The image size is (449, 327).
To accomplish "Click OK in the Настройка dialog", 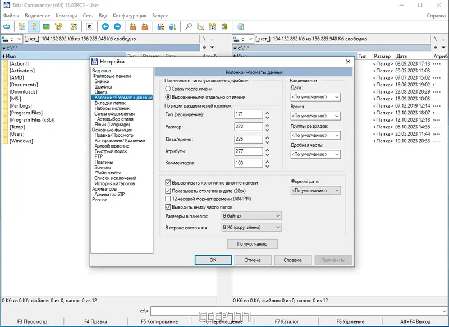I will click(x=213, y=260).
